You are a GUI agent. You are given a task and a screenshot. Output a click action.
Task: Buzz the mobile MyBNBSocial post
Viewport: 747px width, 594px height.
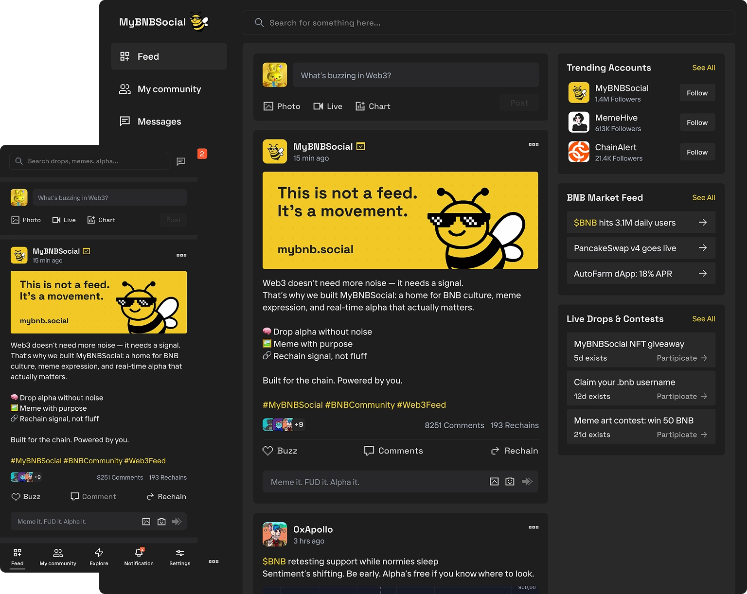[26, 496]
